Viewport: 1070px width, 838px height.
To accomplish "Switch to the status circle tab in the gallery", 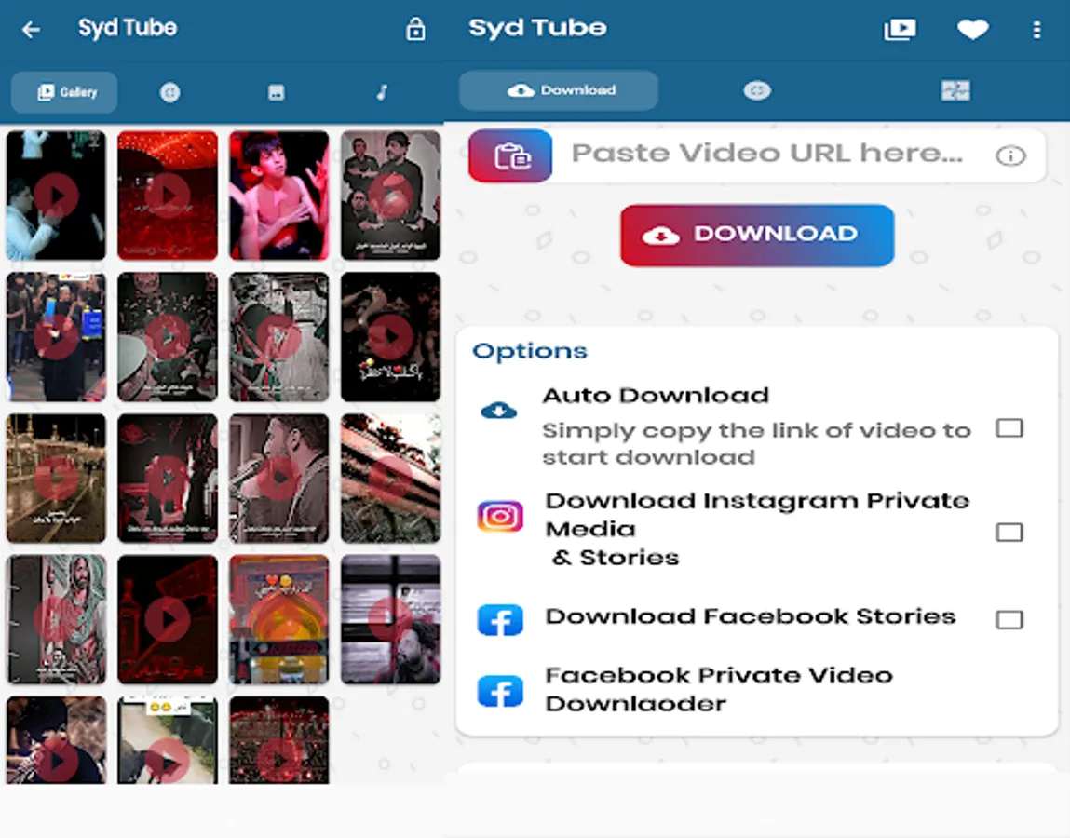I will click(x=169, y=92).
